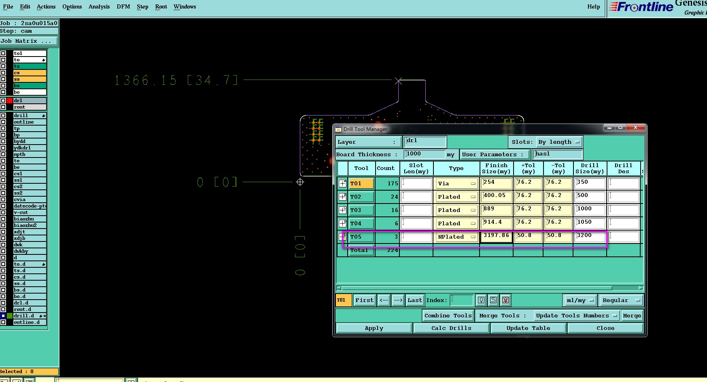Enable the rout layer checkbox

[3, 107]
